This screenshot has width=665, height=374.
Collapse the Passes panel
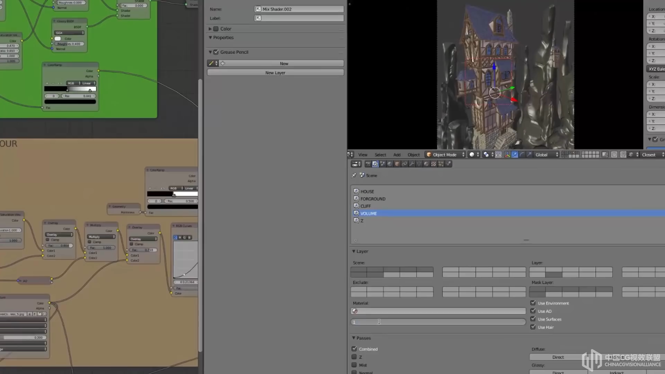pyautogui.click(x=354, y=338)
